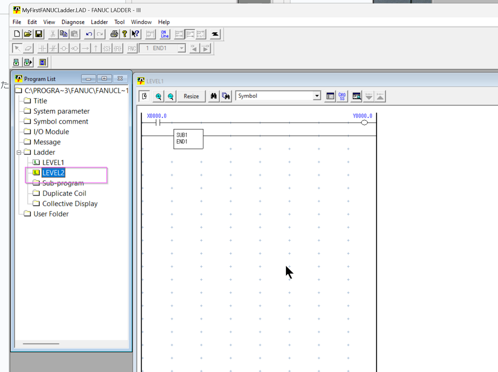Open the Help menu
The image size is (498, 372).
pos(164,22)
